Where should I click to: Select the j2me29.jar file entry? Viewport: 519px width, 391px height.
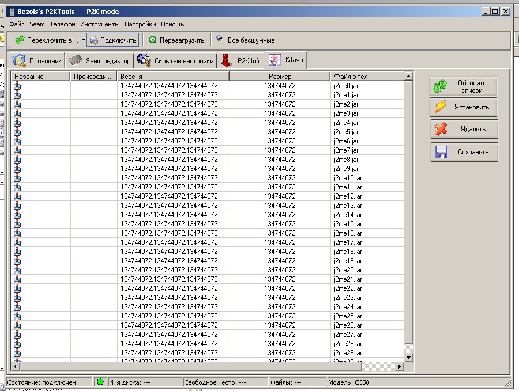[348, 352]
